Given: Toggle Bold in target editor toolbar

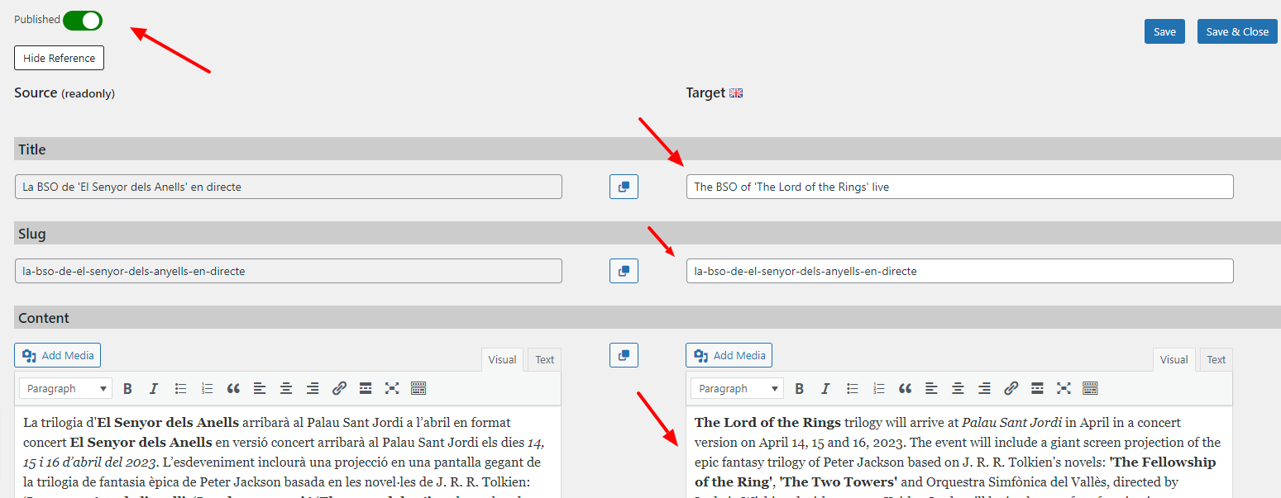Looking at the screenshot, I should coord(799,388).
